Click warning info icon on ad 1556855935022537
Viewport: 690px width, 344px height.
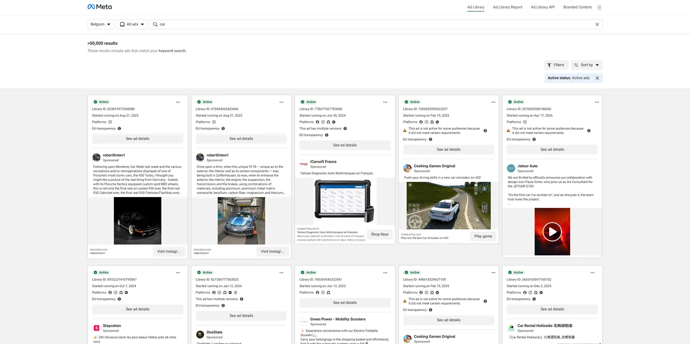click(485, 131)
